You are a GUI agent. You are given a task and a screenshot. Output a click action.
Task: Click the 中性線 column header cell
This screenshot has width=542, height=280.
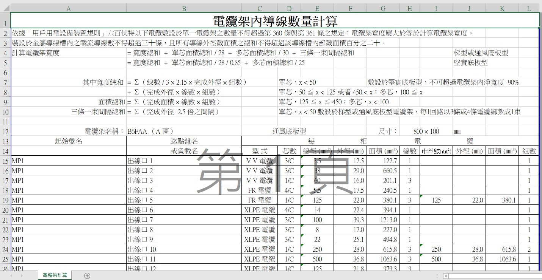[436, 151]
